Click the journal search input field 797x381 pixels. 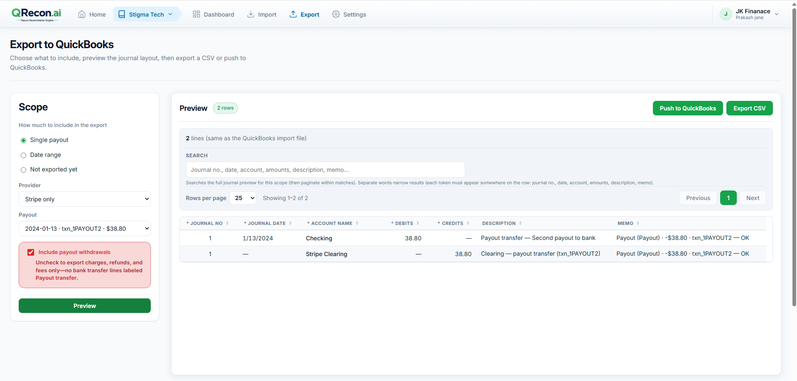click(325, 170)
